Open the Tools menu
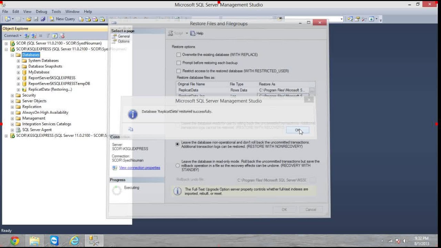 (x=56, y=12)
